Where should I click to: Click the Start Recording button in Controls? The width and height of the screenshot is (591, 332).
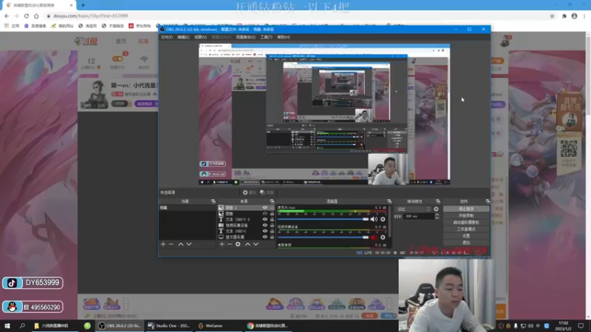tap(466, 215)
